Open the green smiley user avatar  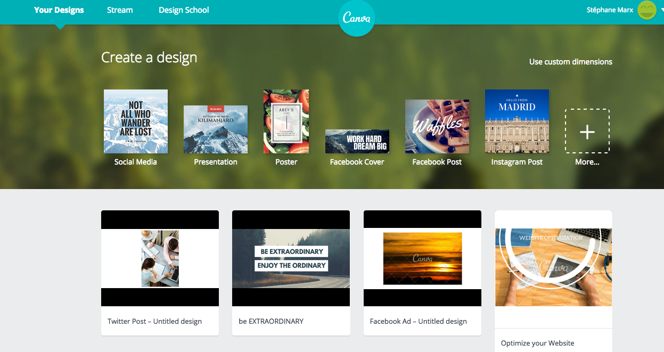pyautogui.click(x=647, y=10)
